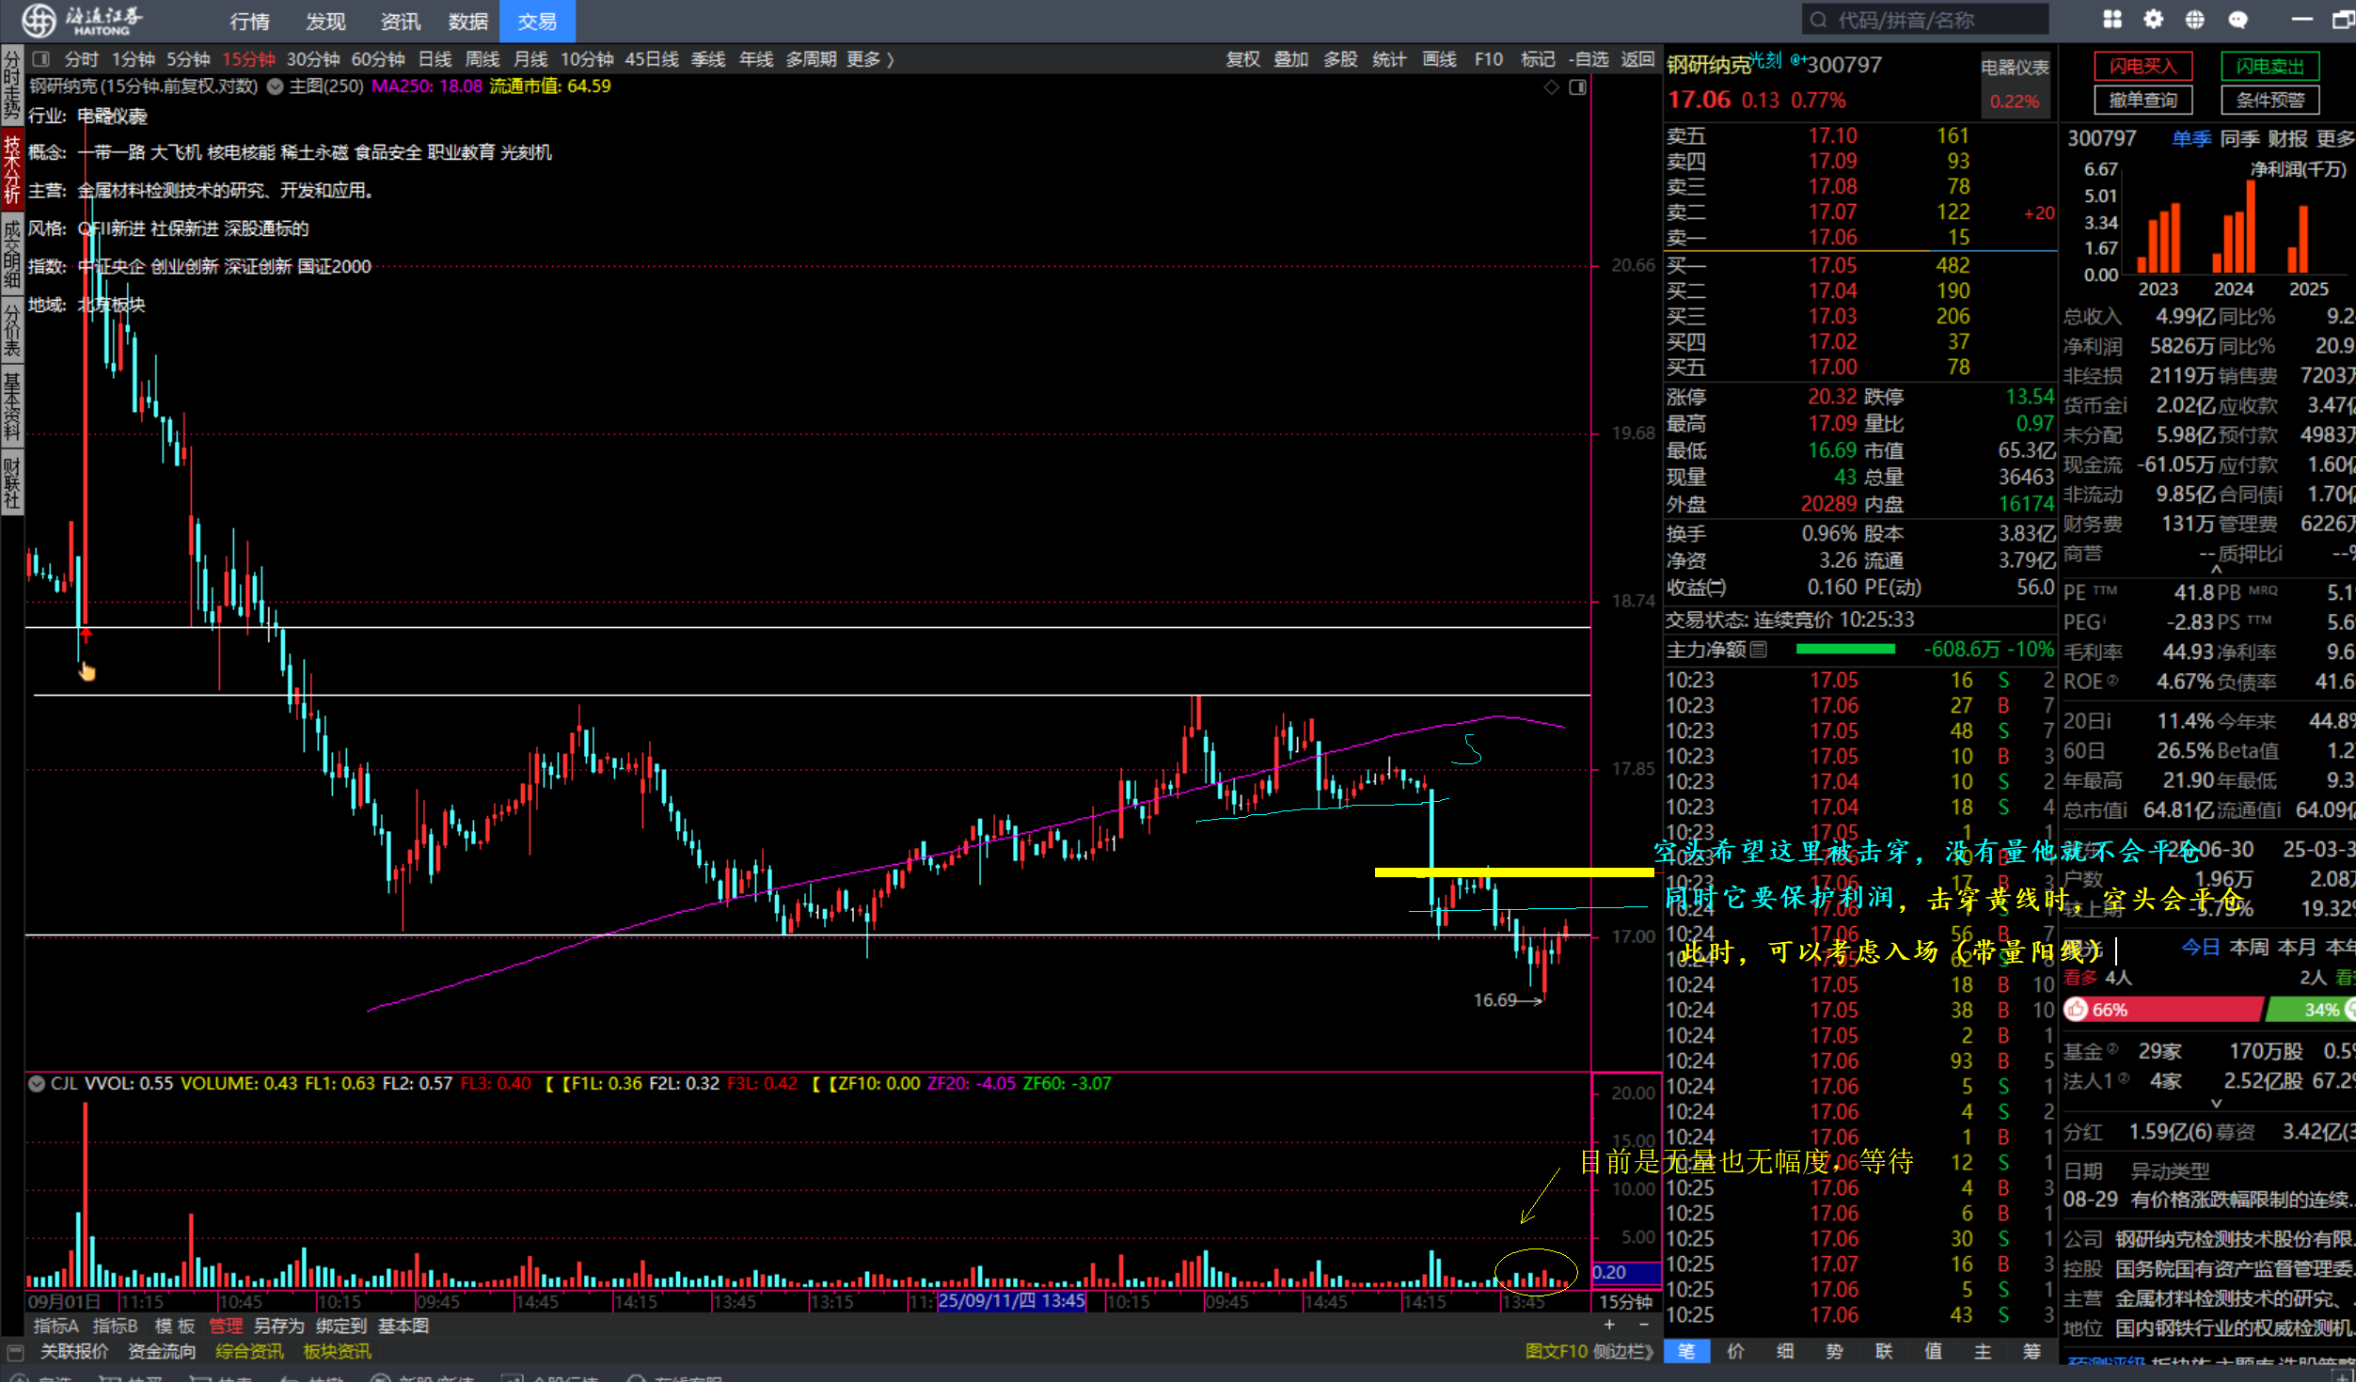This screenshot has height=1382, width=2356.
Task: Switch to 资讯 top menu
Action: point(400,21)
